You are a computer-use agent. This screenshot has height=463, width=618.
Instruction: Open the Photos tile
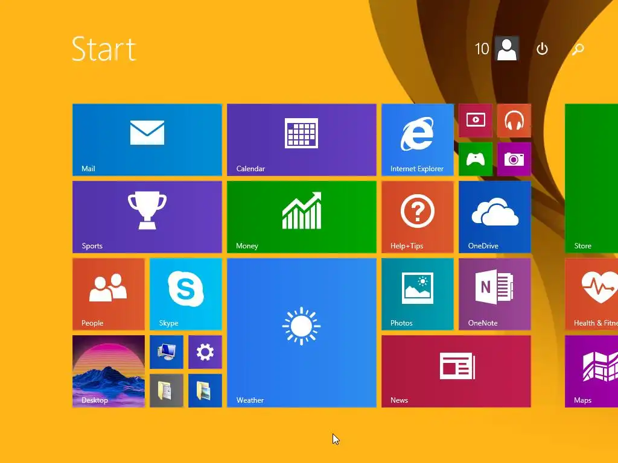(418, 294)
